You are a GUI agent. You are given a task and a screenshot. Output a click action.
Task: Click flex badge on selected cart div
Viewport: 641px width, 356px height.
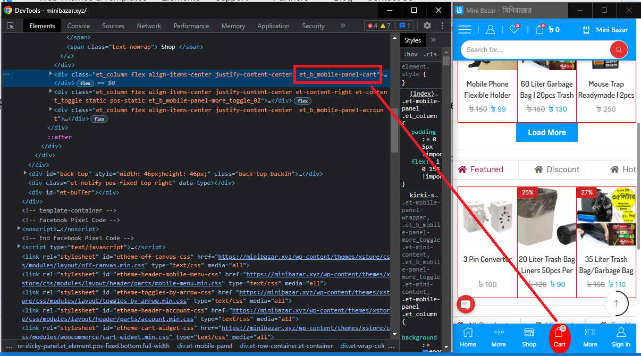[x=85, y=83]
